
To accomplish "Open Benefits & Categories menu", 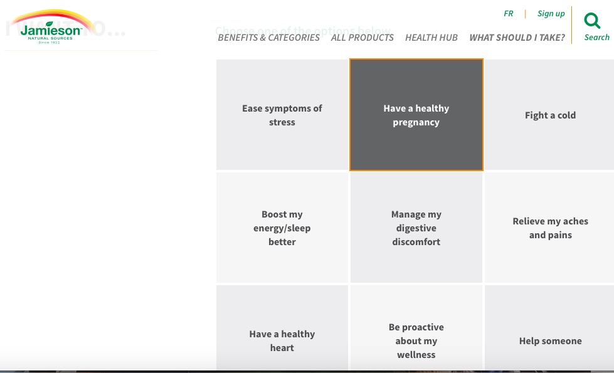I will click(268, 38).
